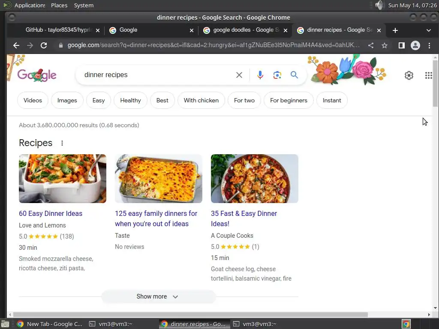Switch to the Google tab
Image resolution: width=439 pixels, height=329 pixels.
click(151, 30)
